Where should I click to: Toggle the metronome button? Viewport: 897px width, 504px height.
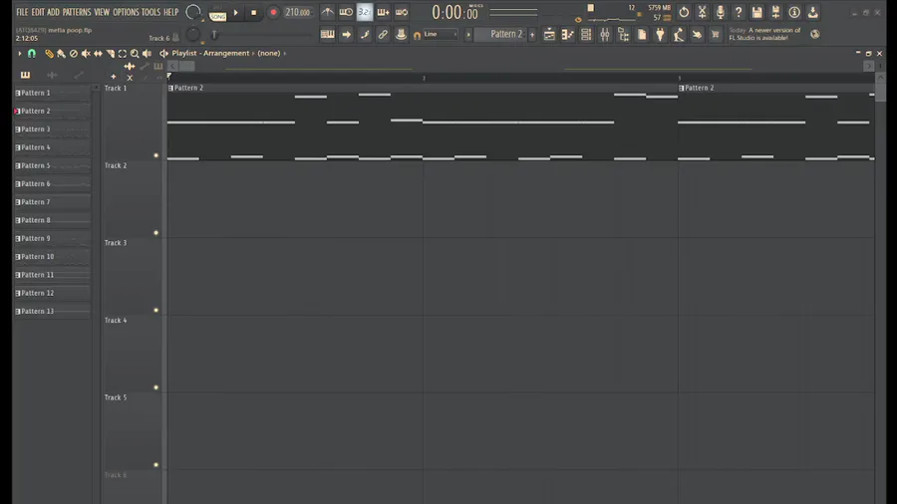[327, 12]
